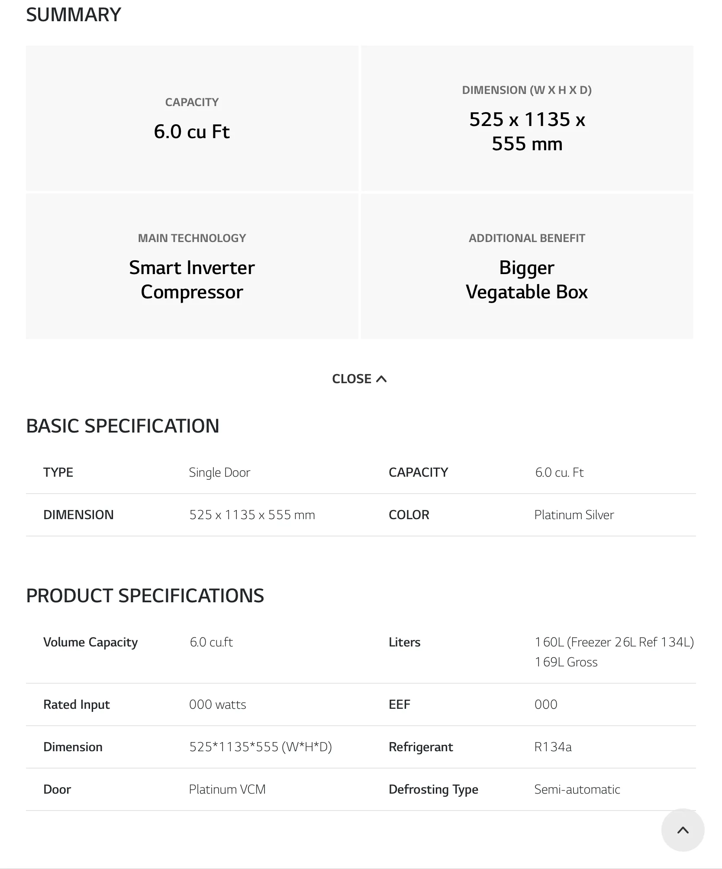Click the BASIC SPECIFICATION heading
The height and width of the screenshot is (869, 722).
coord(122,426)
